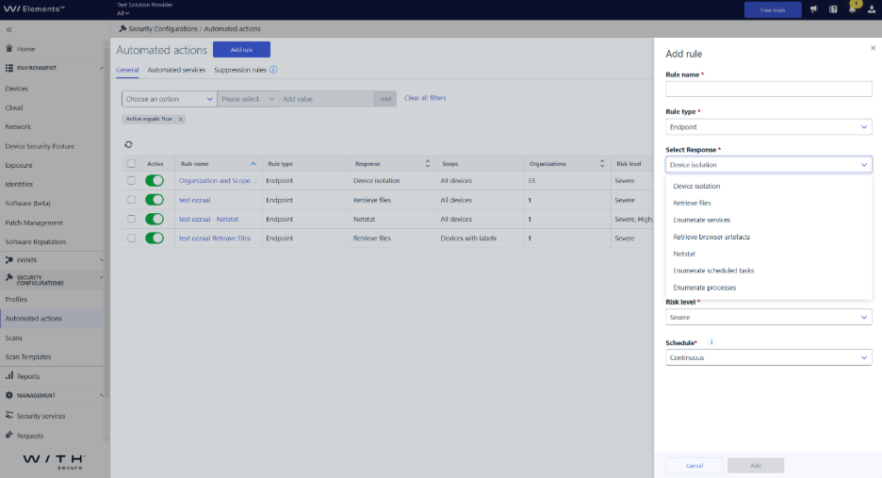The image size is (882, 478).
Task: Open the Choose an option filter dropdown
Action: click(x=169, y=99)
